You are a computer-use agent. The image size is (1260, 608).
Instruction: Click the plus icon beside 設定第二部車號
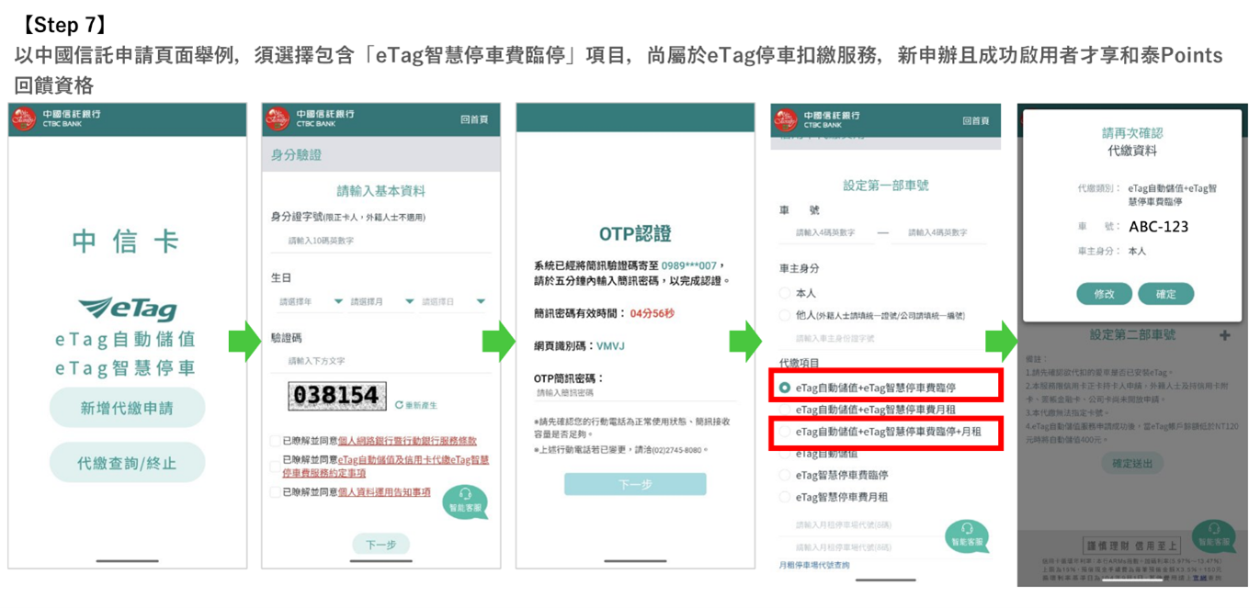coord(1224,335)
